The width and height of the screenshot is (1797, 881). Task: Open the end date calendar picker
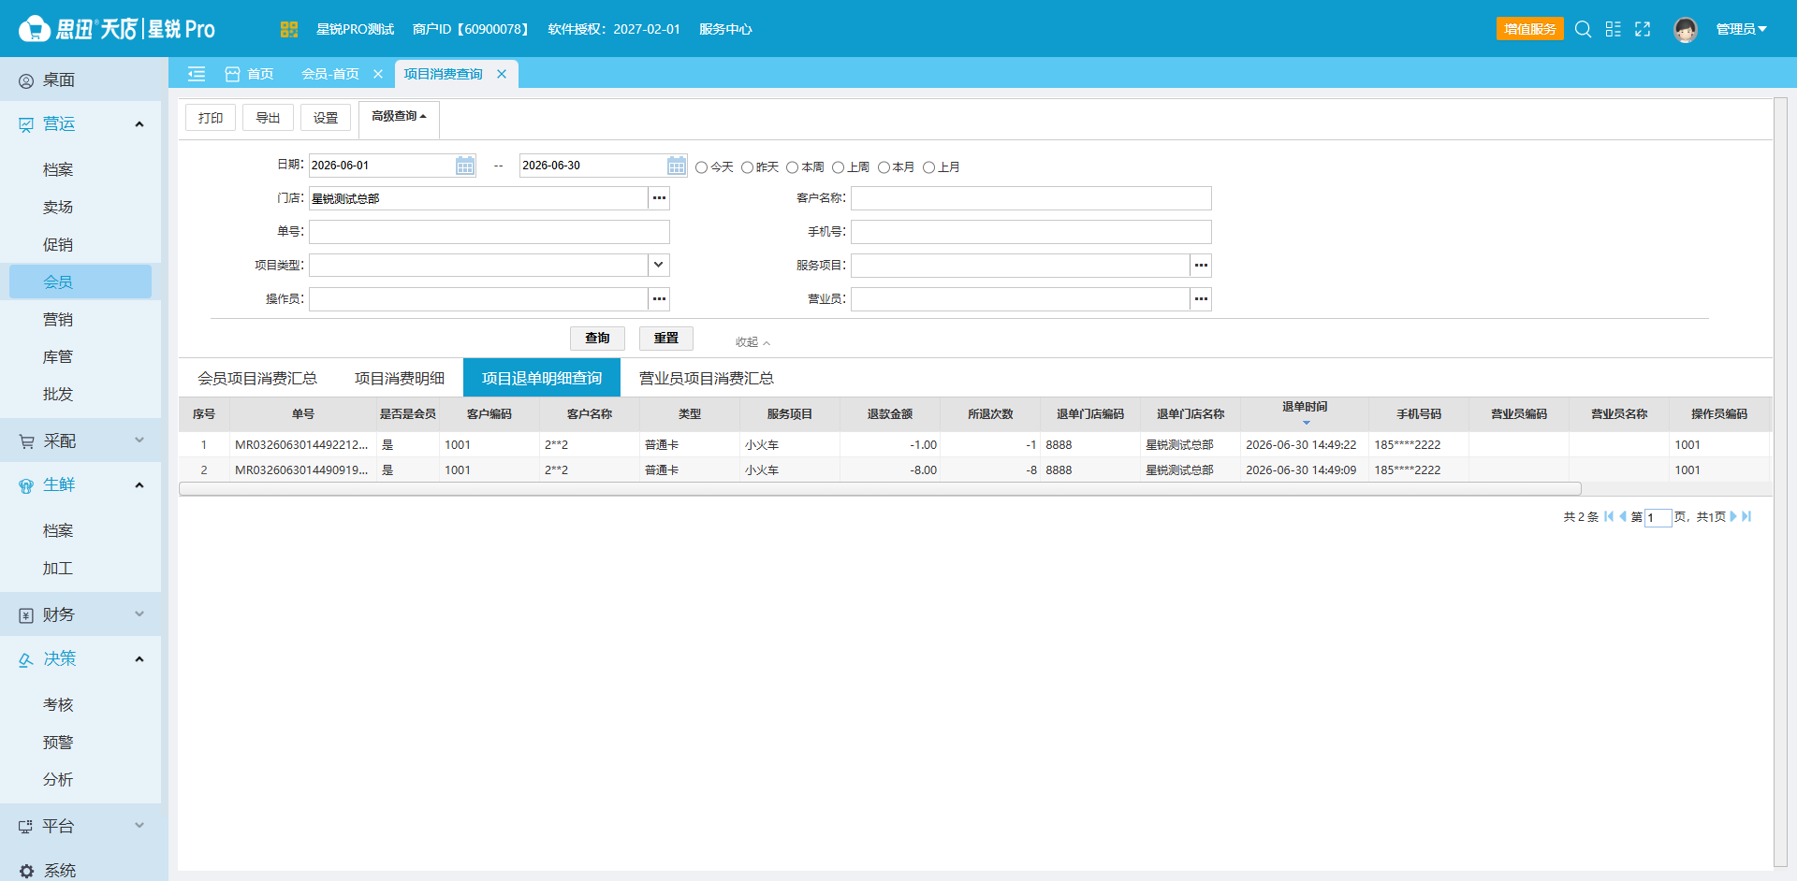click(x=677, y=166)
